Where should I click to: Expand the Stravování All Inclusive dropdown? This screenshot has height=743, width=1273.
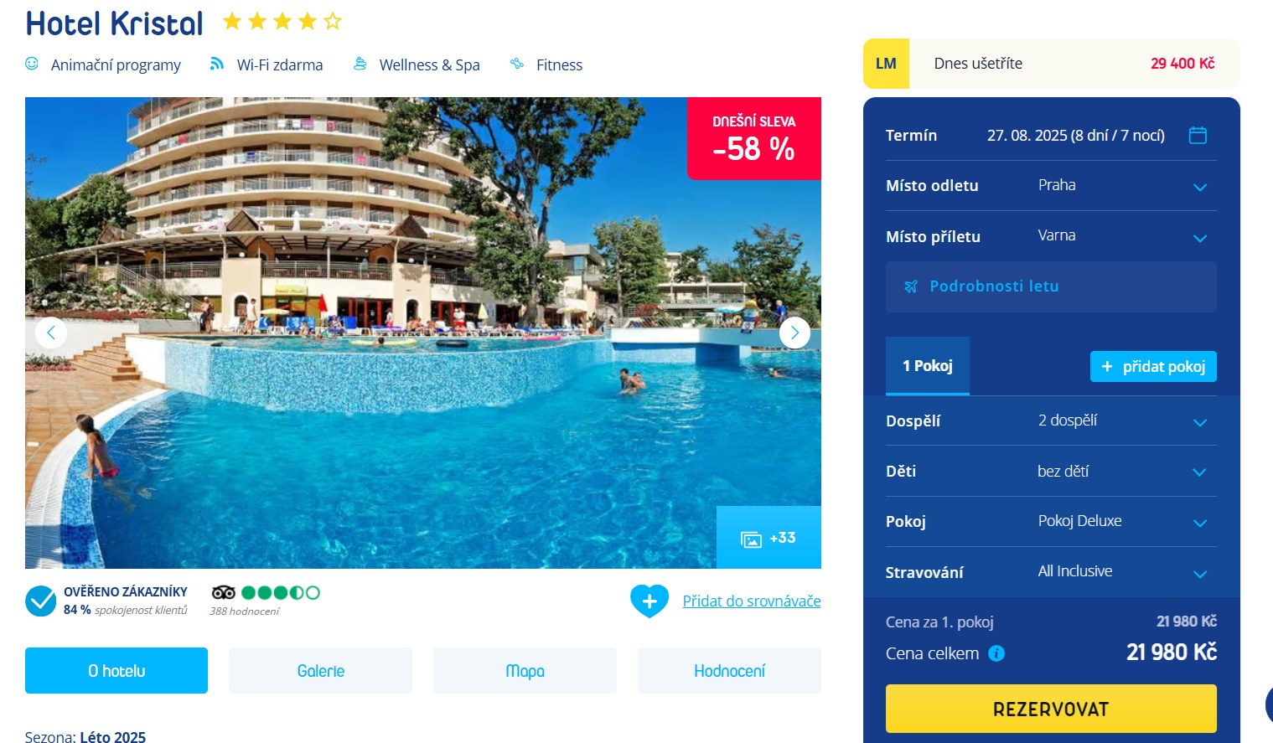tap(1051, 572)
